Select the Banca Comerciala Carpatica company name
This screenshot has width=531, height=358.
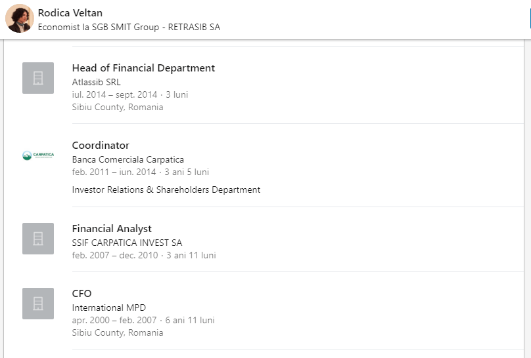(127, 160)
